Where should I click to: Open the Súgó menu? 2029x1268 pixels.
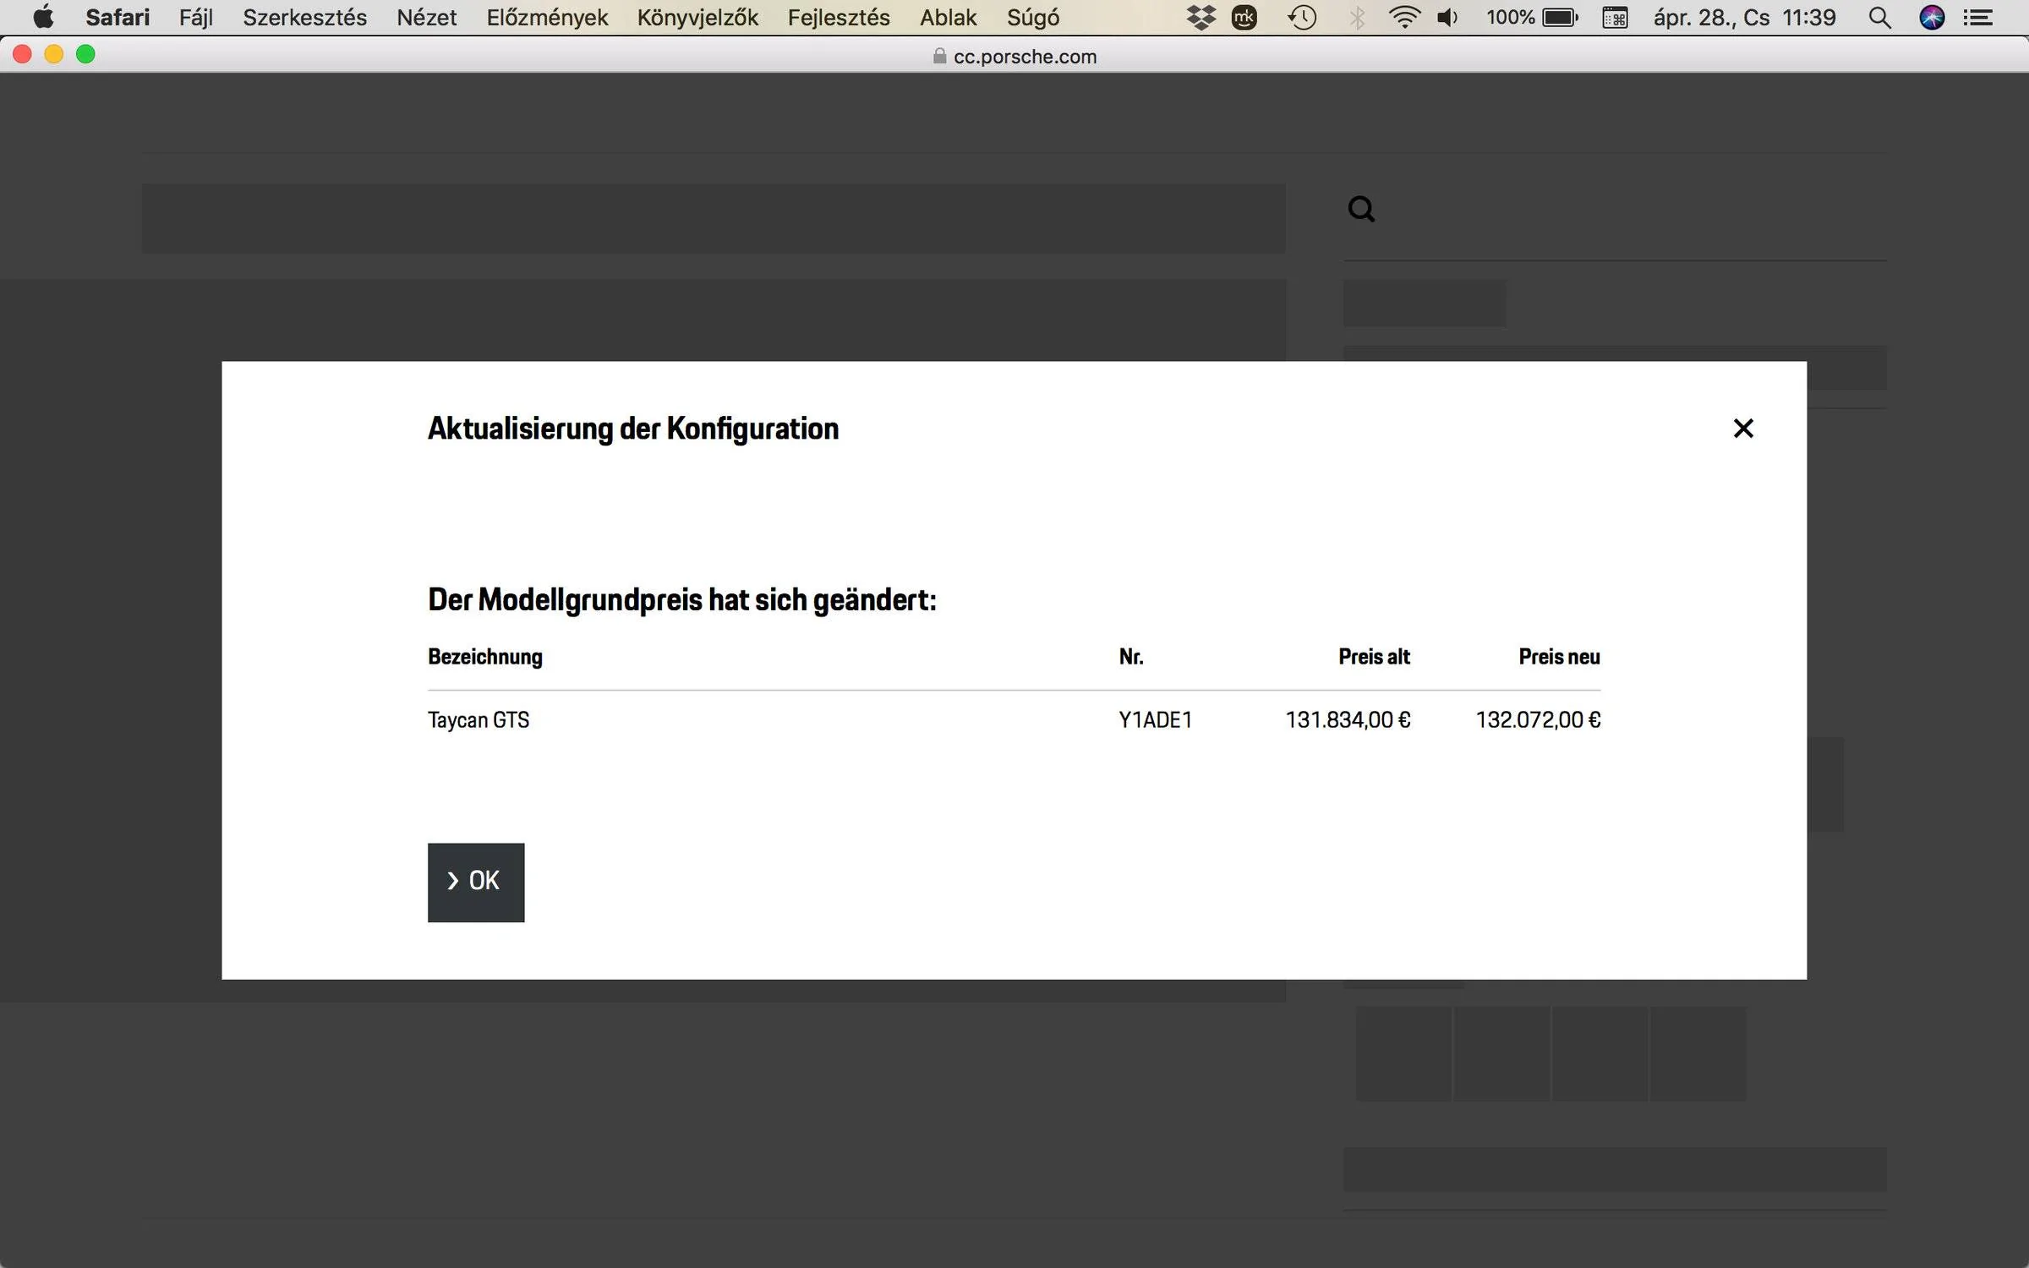(x=1033, y=18)
